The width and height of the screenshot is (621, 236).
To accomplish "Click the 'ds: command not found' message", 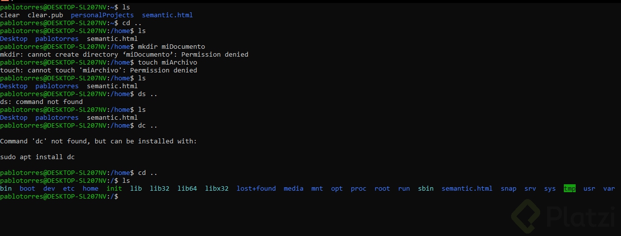I will [x=41, y=102].
